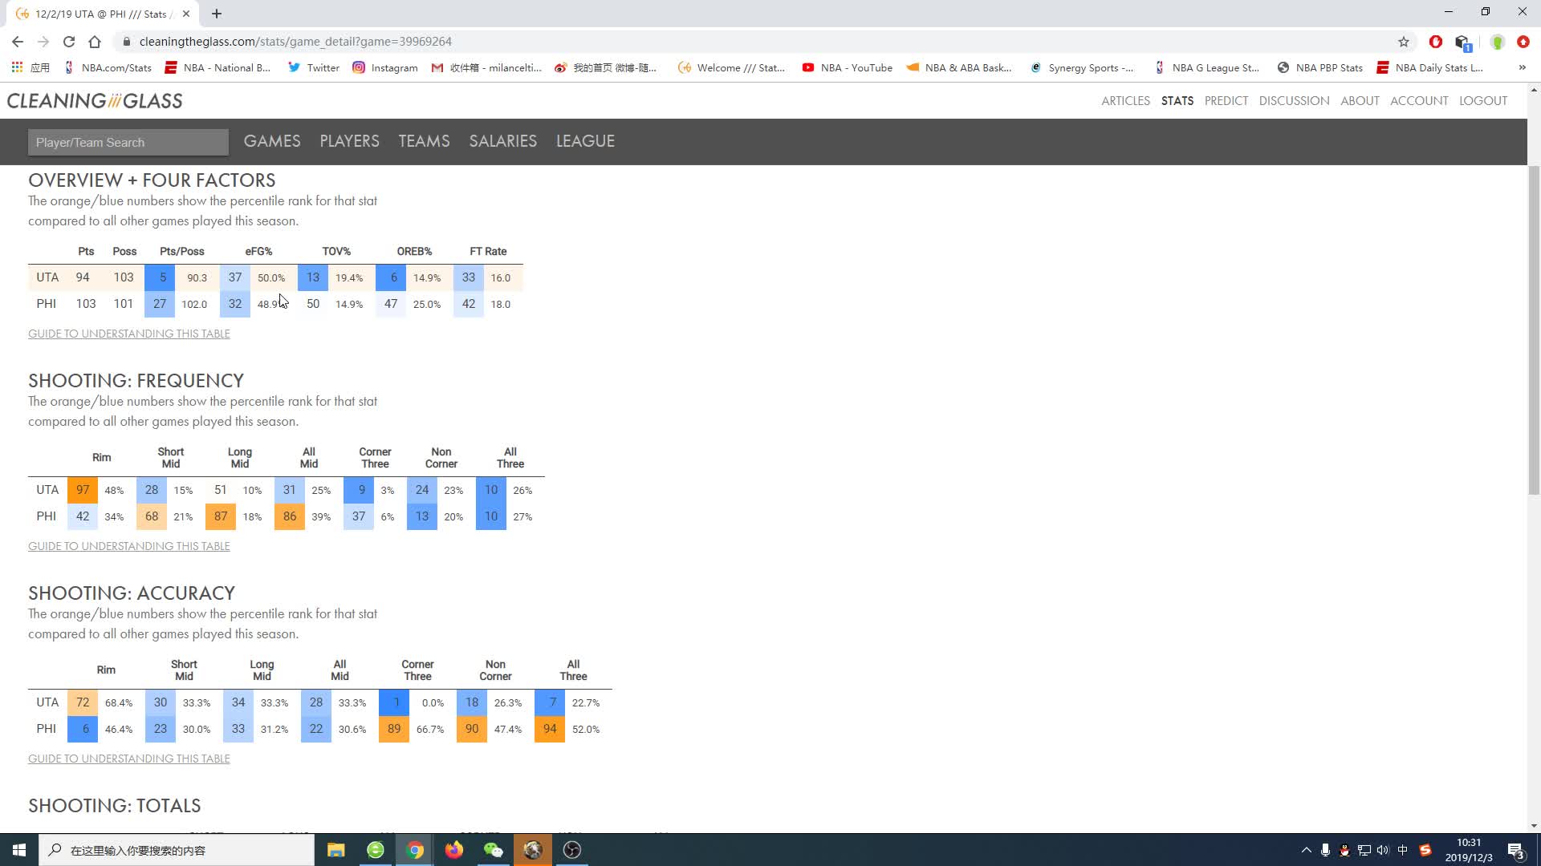Open the GAMES menu
Screen dimensions: 1541x866
tap(272, 141)
